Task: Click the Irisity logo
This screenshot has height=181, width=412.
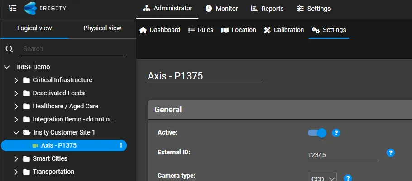Action: point(45,8)
